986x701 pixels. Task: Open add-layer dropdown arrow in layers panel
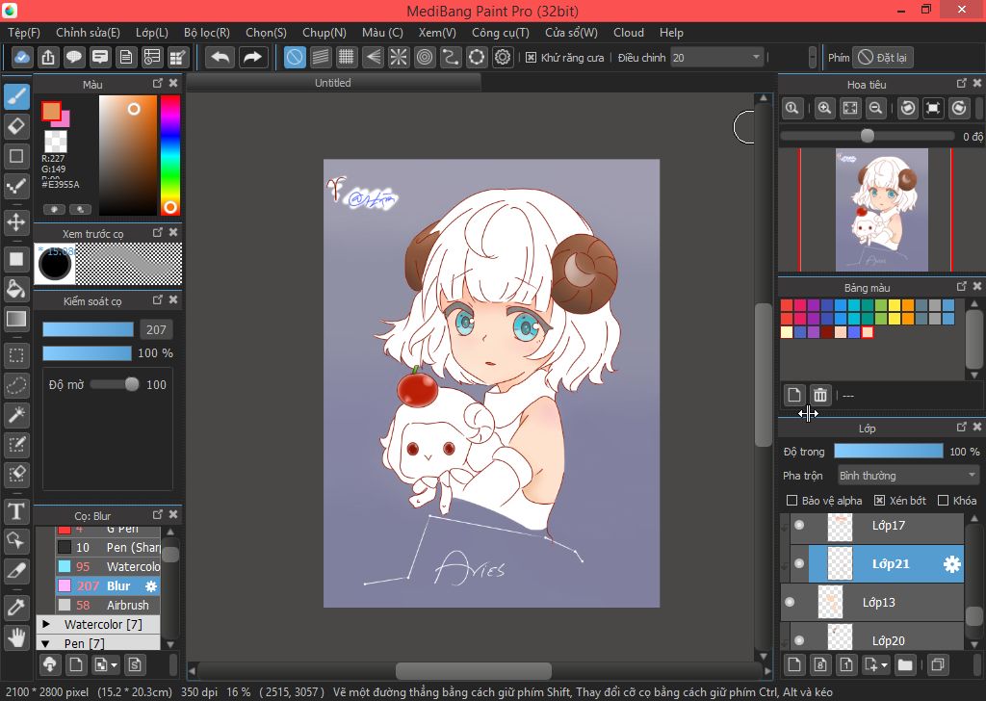(884, 665)
